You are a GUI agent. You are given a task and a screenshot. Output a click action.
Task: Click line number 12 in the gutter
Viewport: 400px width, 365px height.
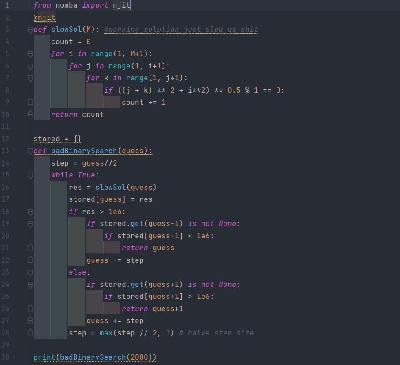[7, 139]
